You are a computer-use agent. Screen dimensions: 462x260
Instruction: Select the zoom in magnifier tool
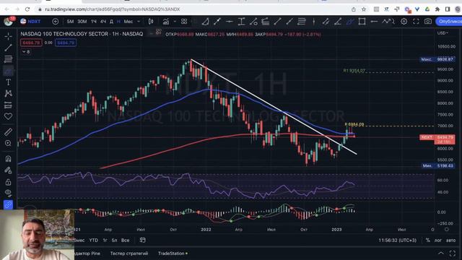tap(8, 143)
